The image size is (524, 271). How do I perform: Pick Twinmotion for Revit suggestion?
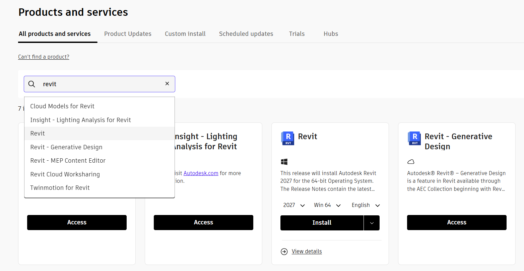tap(100, 188)
